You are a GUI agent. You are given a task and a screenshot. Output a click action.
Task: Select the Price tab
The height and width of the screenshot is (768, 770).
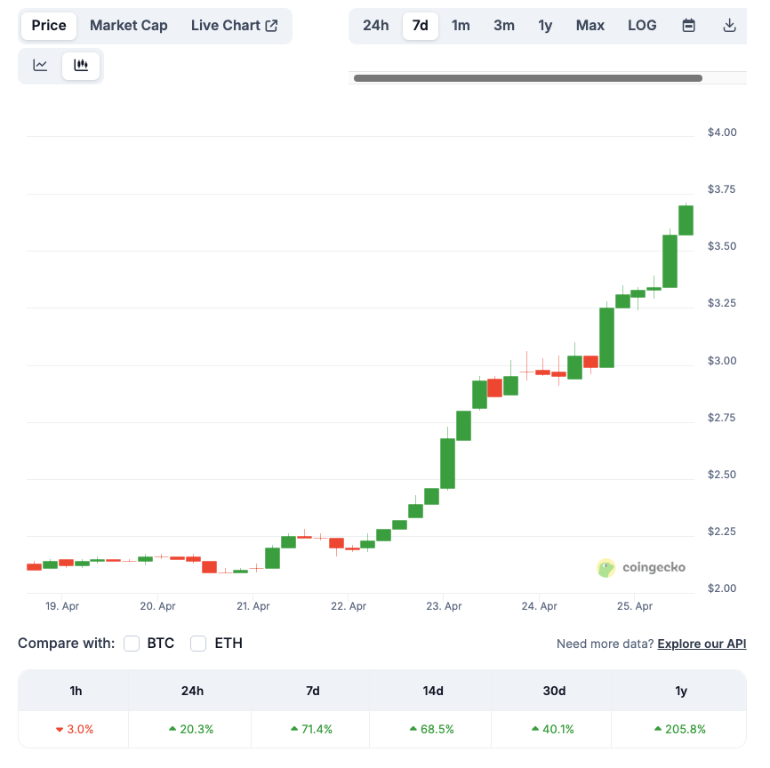(x=49, y=26)
